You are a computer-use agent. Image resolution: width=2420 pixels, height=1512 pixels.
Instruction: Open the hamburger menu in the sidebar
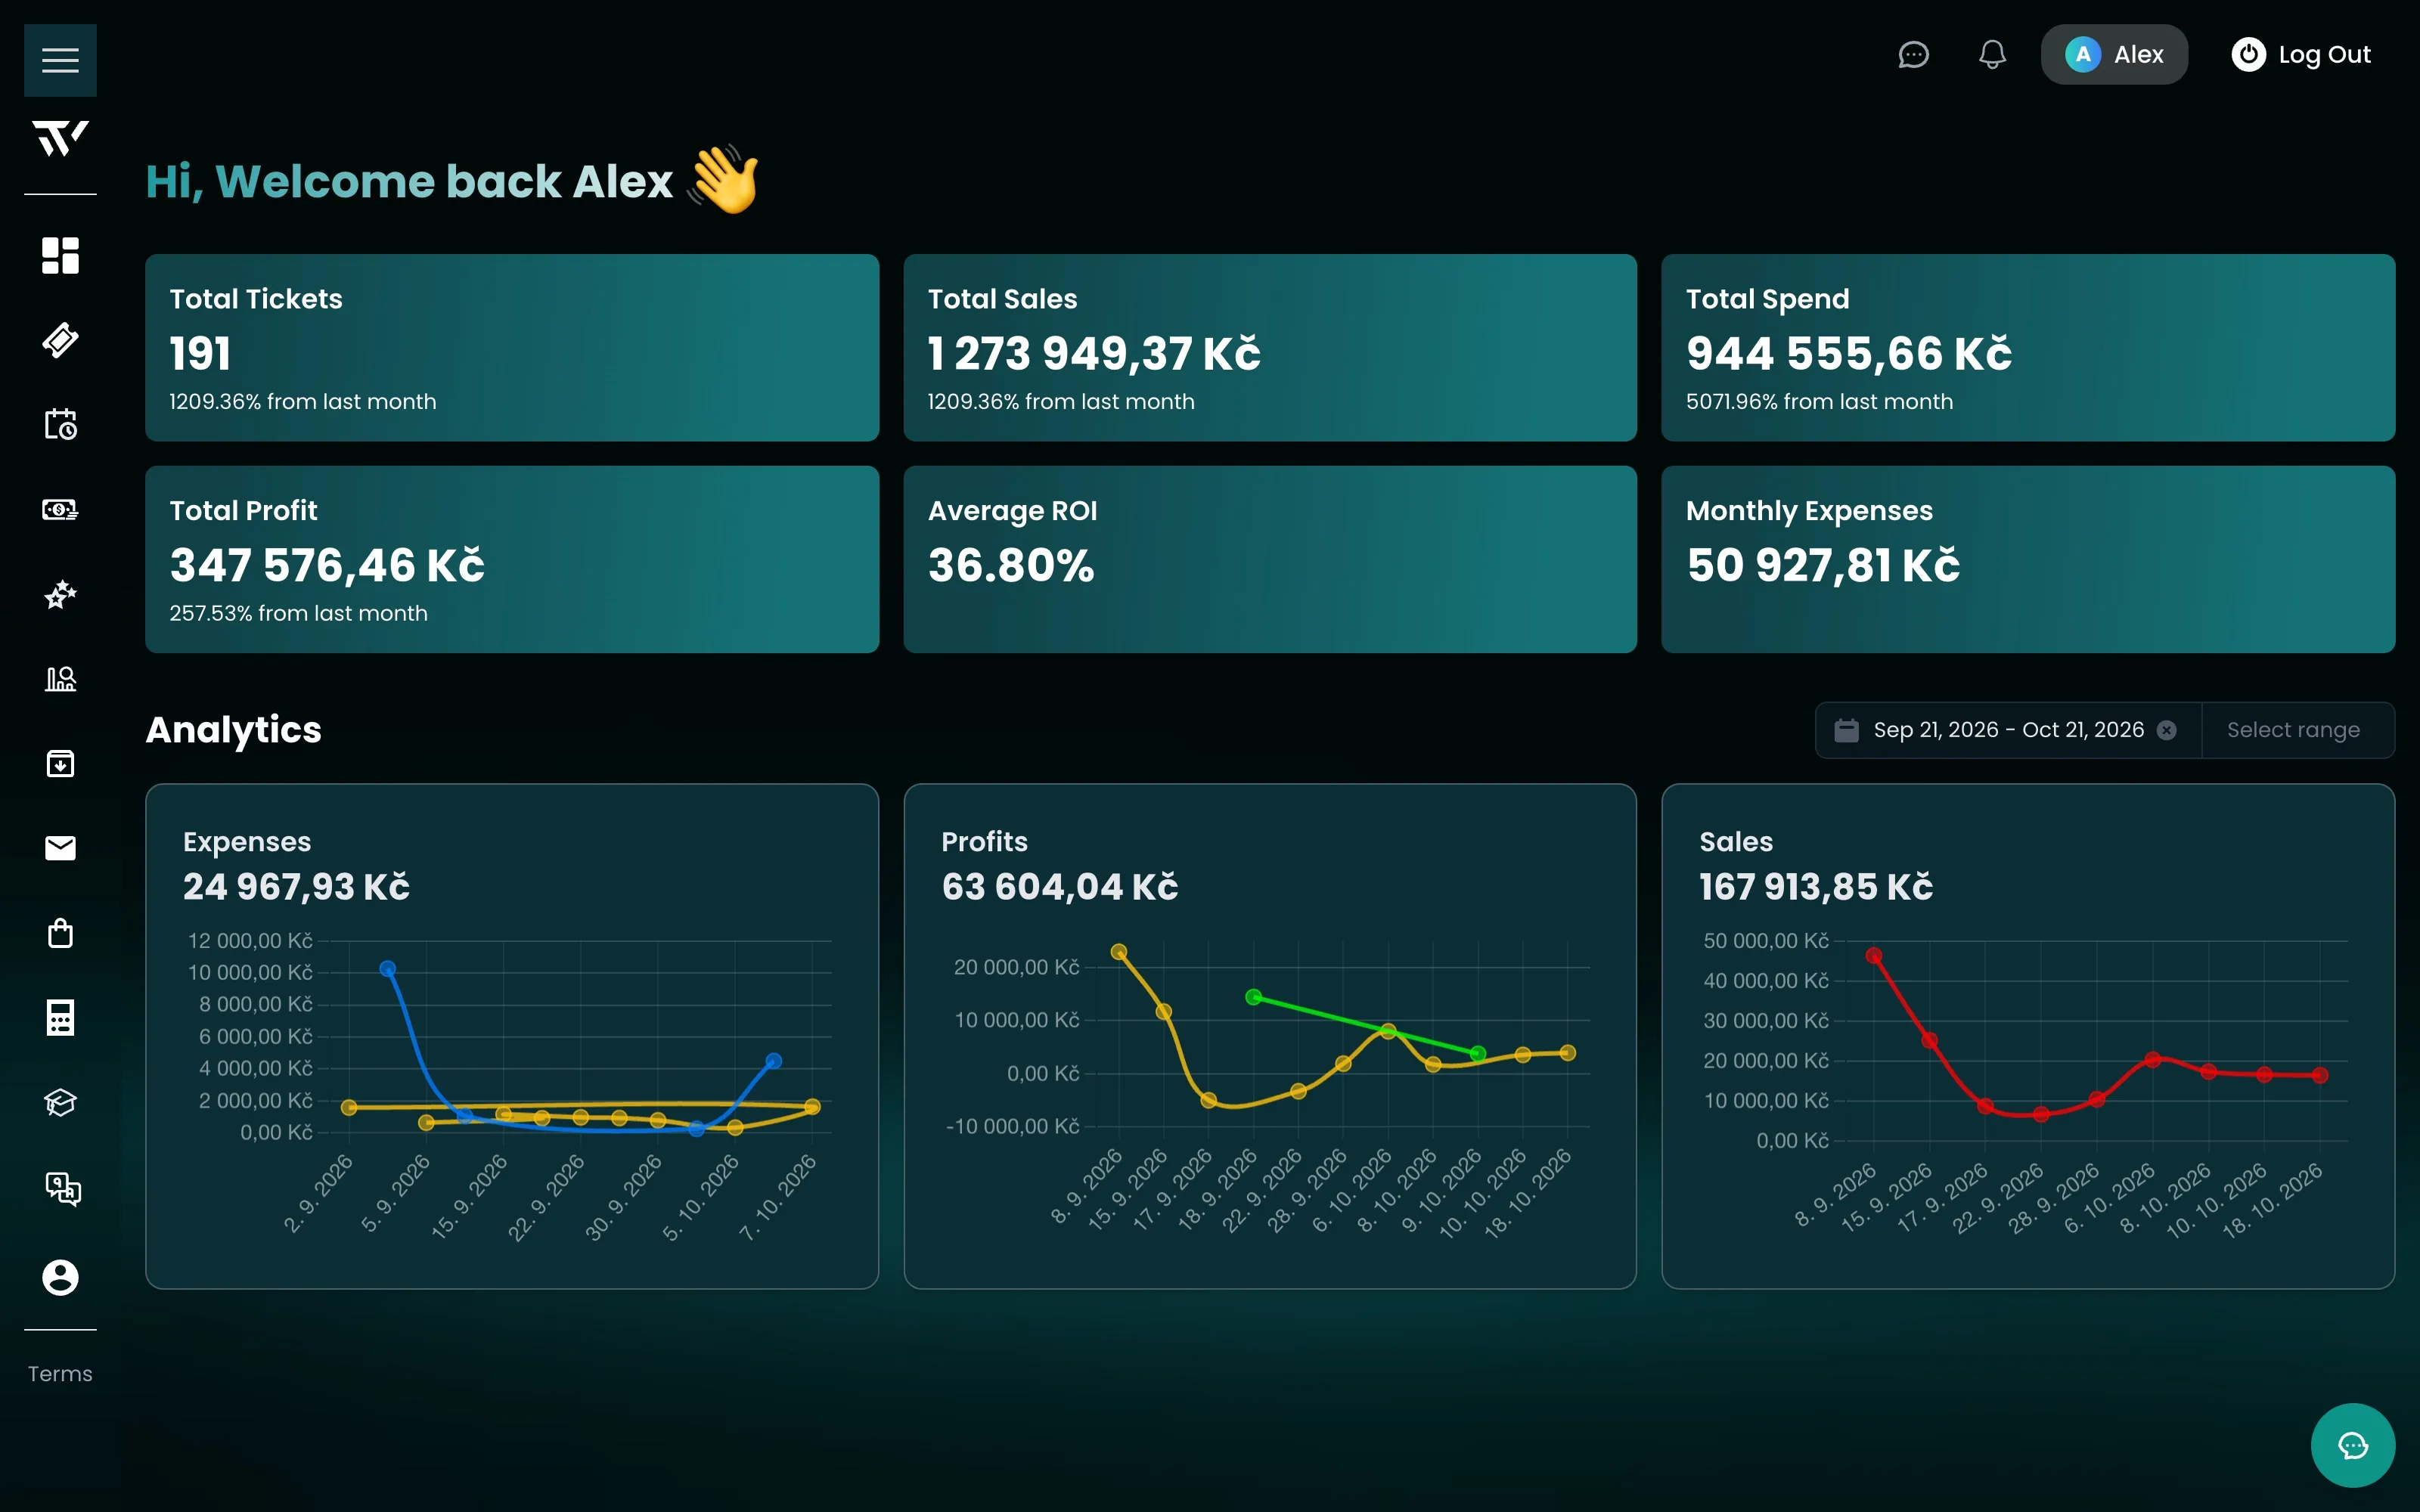point(60,60)
